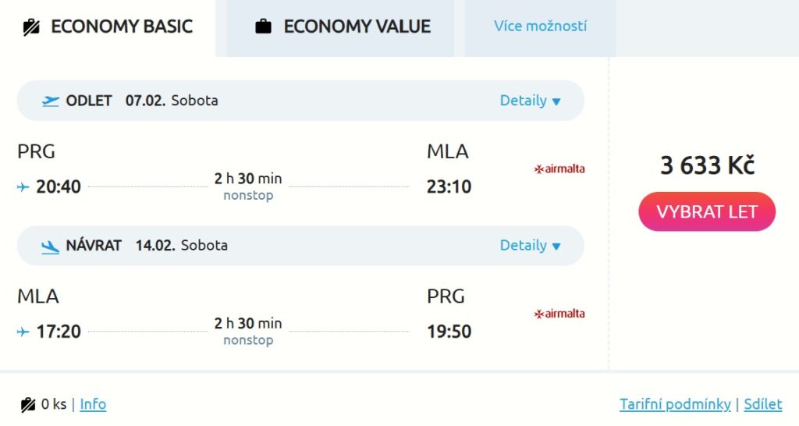Click the Air Malta logo on return flight
The height and width of the screenshot is (426, 799).
(x=559, y=314)
